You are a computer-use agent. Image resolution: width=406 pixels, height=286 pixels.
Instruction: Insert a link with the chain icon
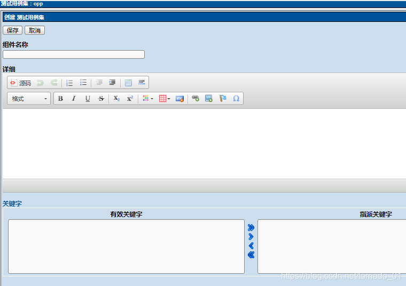pyautogui.click(x=196, y=98)
